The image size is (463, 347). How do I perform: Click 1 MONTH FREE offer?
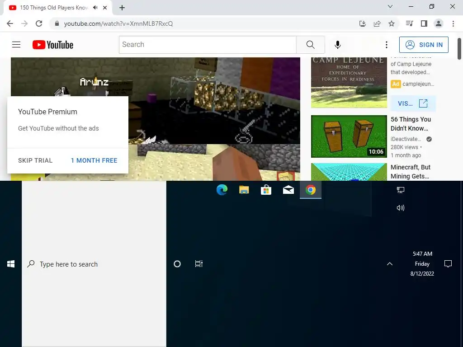(x=94, y=160)
